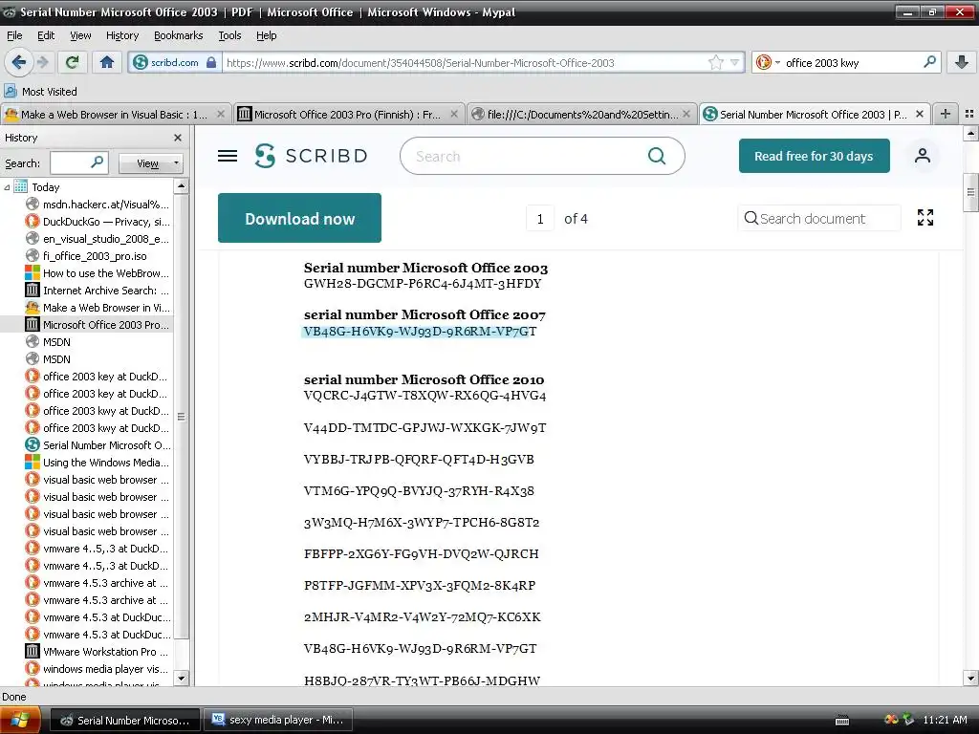Click magnifier in History search box

tap(97, 162)
